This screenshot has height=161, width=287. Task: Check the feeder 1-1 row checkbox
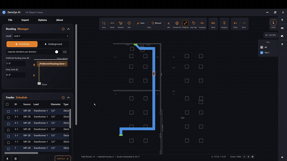point(8,142)
